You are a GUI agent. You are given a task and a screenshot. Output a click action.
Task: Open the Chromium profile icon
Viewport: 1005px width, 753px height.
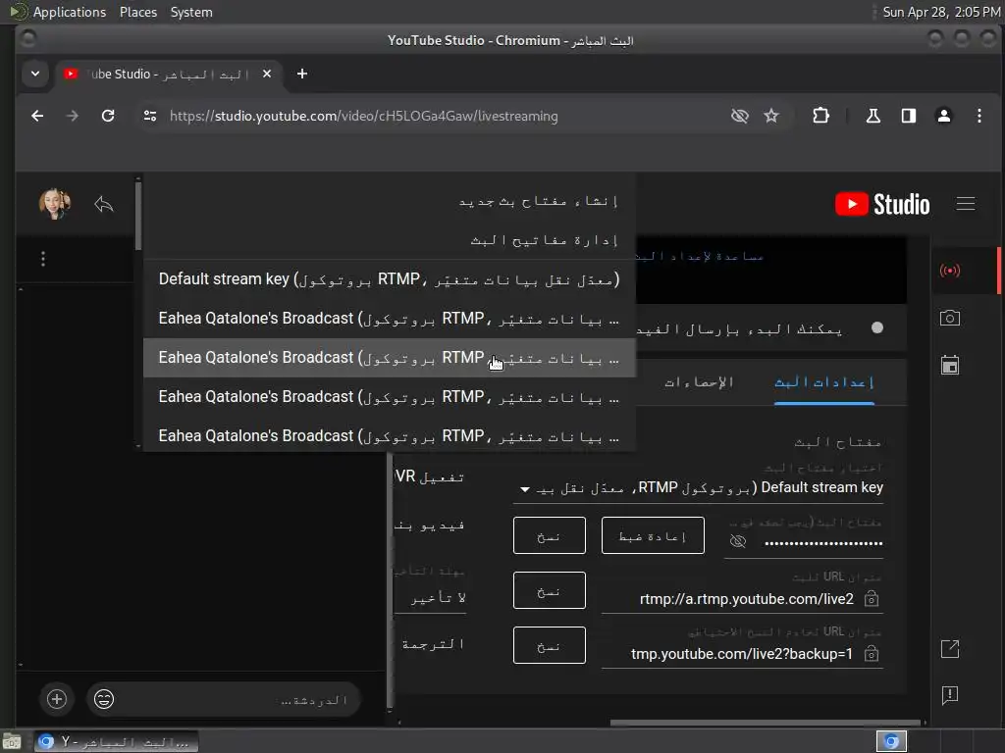[x=944, y=116]
